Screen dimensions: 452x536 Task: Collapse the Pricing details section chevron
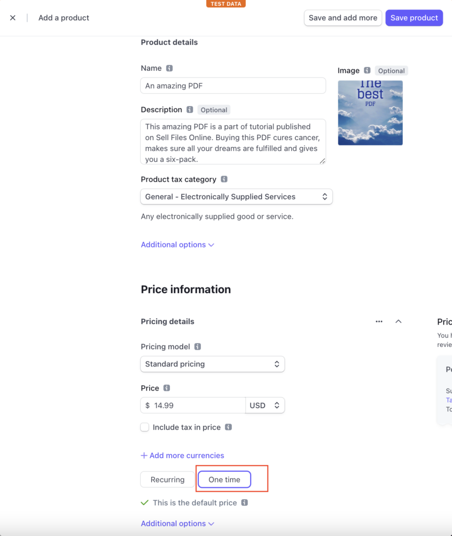coord(398,321)
